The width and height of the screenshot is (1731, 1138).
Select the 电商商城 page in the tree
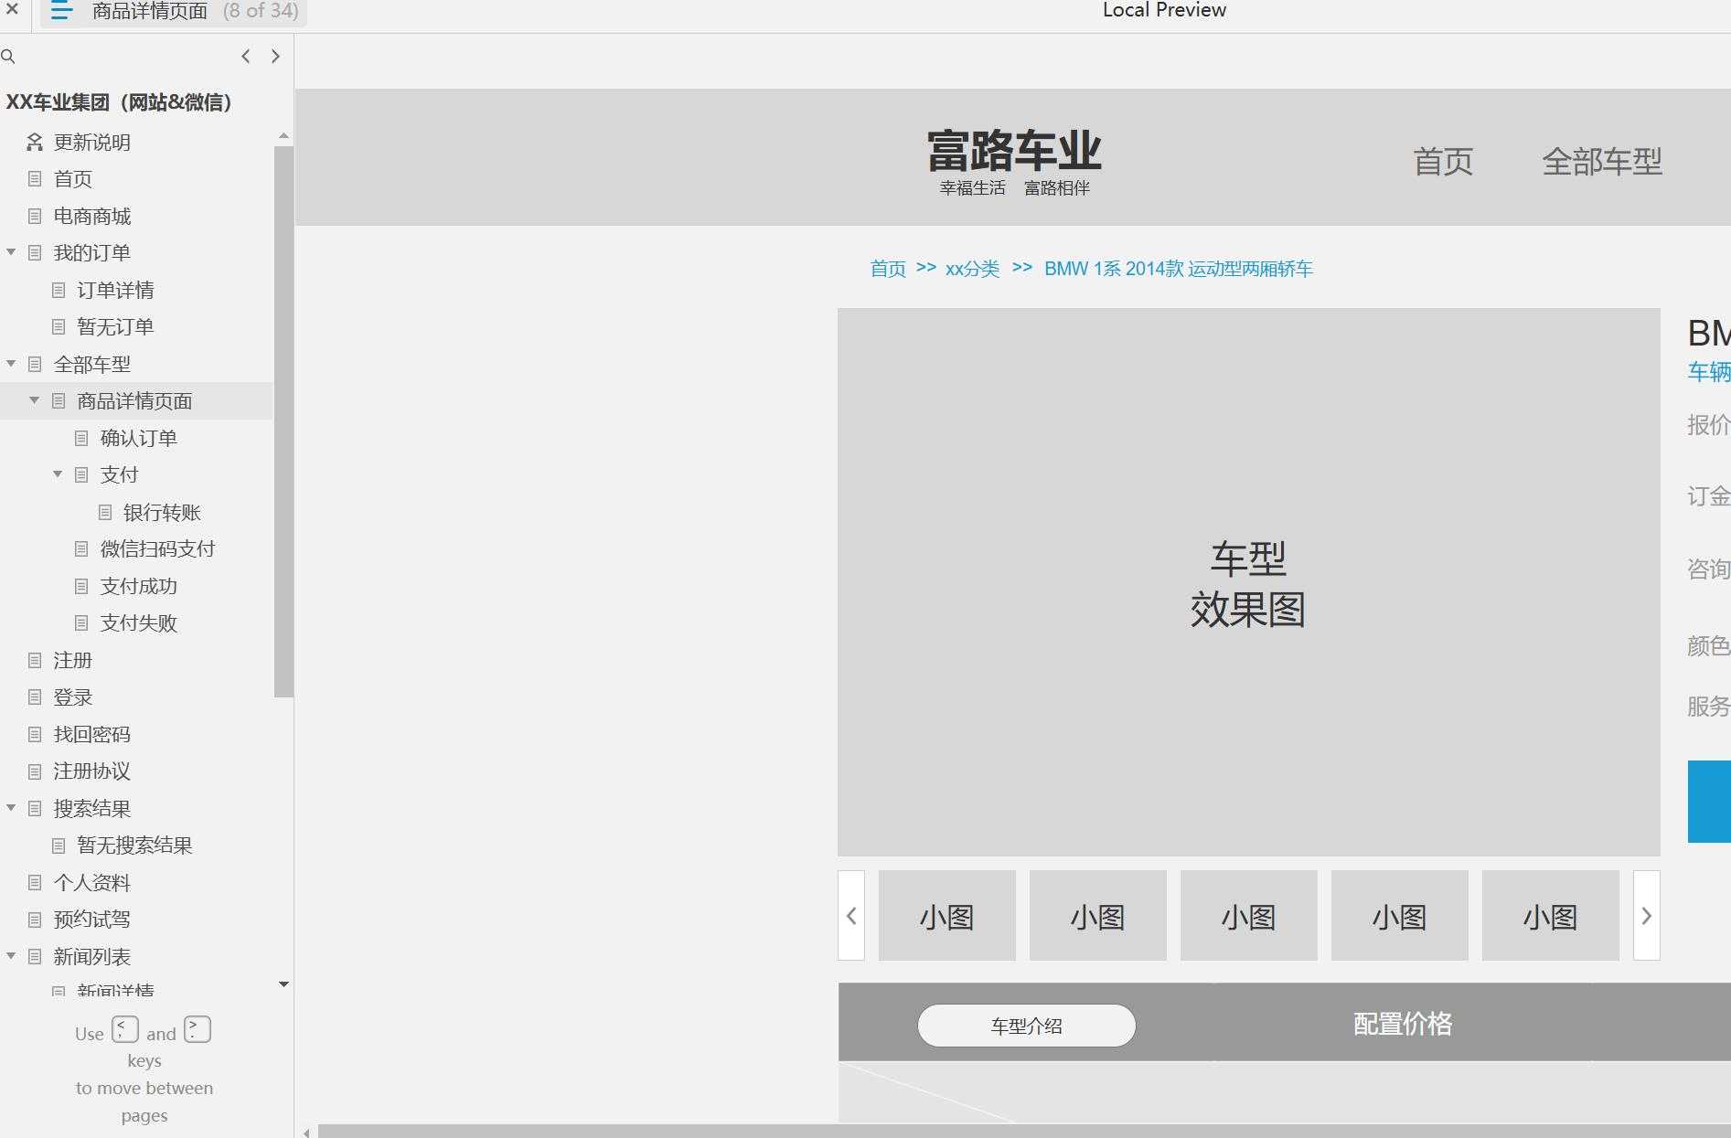[x=91, y=216]
